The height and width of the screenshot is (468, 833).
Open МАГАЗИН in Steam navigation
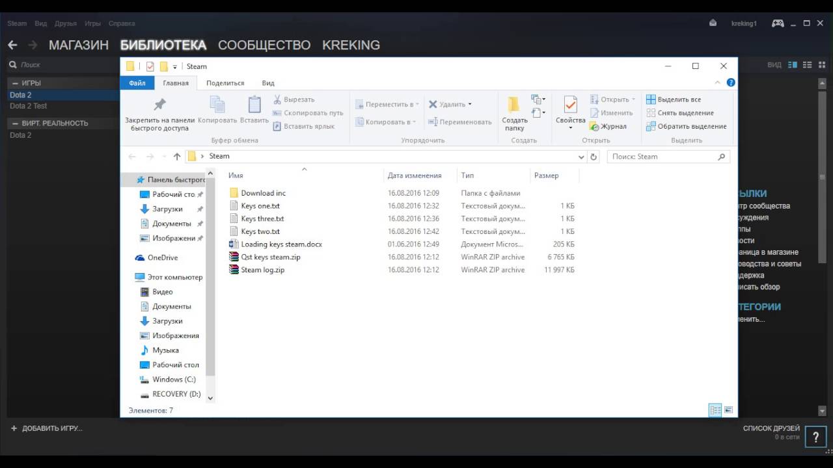point(79,45)
